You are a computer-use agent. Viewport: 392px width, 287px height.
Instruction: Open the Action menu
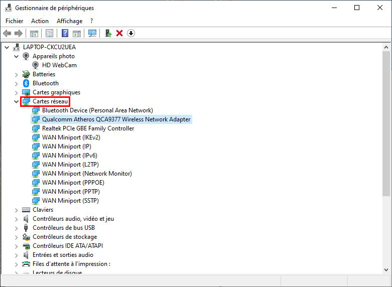(40, 21)
